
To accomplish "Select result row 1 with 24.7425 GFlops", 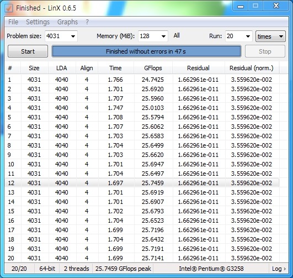I will coord(142,80).
